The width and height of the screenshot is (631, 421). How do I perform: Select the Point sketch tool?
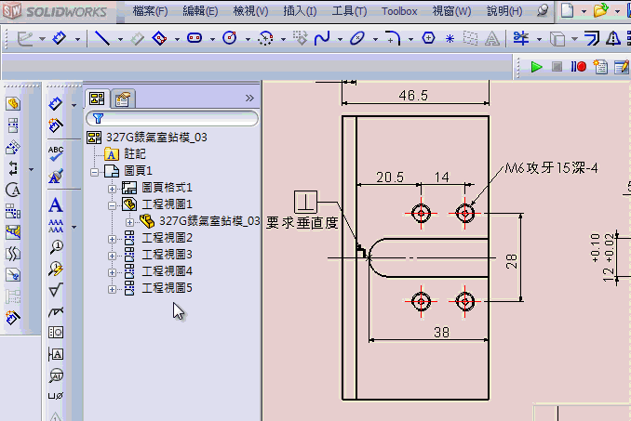(x=450, y=38)
